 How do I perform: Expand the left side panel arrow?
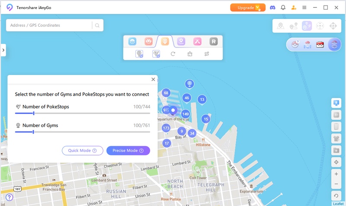(3, 50)
